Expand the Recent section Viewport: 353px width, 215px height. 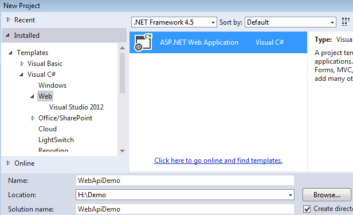[9, 20]
